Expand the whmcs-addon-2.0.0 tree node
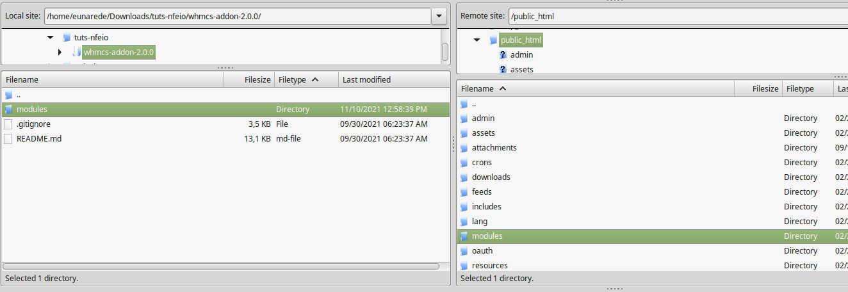This screenshot has width=848, height=292. pos(60,52)
